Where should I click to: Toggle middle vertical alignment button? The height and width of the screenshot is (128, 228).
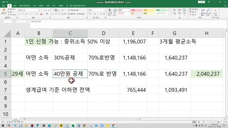pyautogui.click(x=56, y=10)
